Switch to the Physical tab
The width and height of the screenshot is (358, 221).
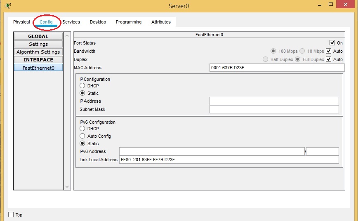(21, 22)
